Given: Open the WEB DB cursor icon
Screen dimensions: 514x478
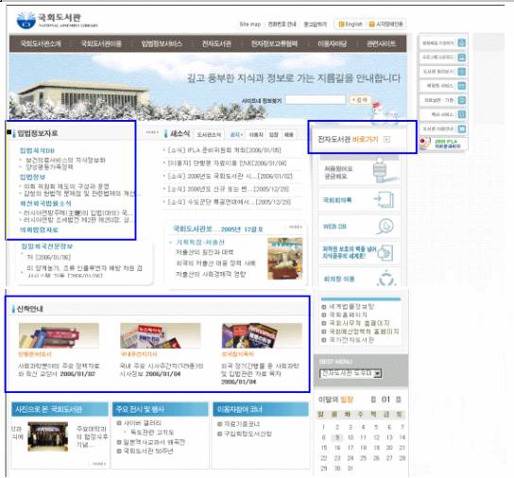Looking at the screenshot, I should 385,226.
